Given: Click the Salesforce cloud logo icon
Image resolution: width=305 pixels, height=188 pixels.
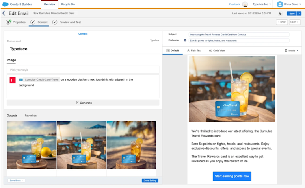Looking at the screenshot, I should pos(5,4).
